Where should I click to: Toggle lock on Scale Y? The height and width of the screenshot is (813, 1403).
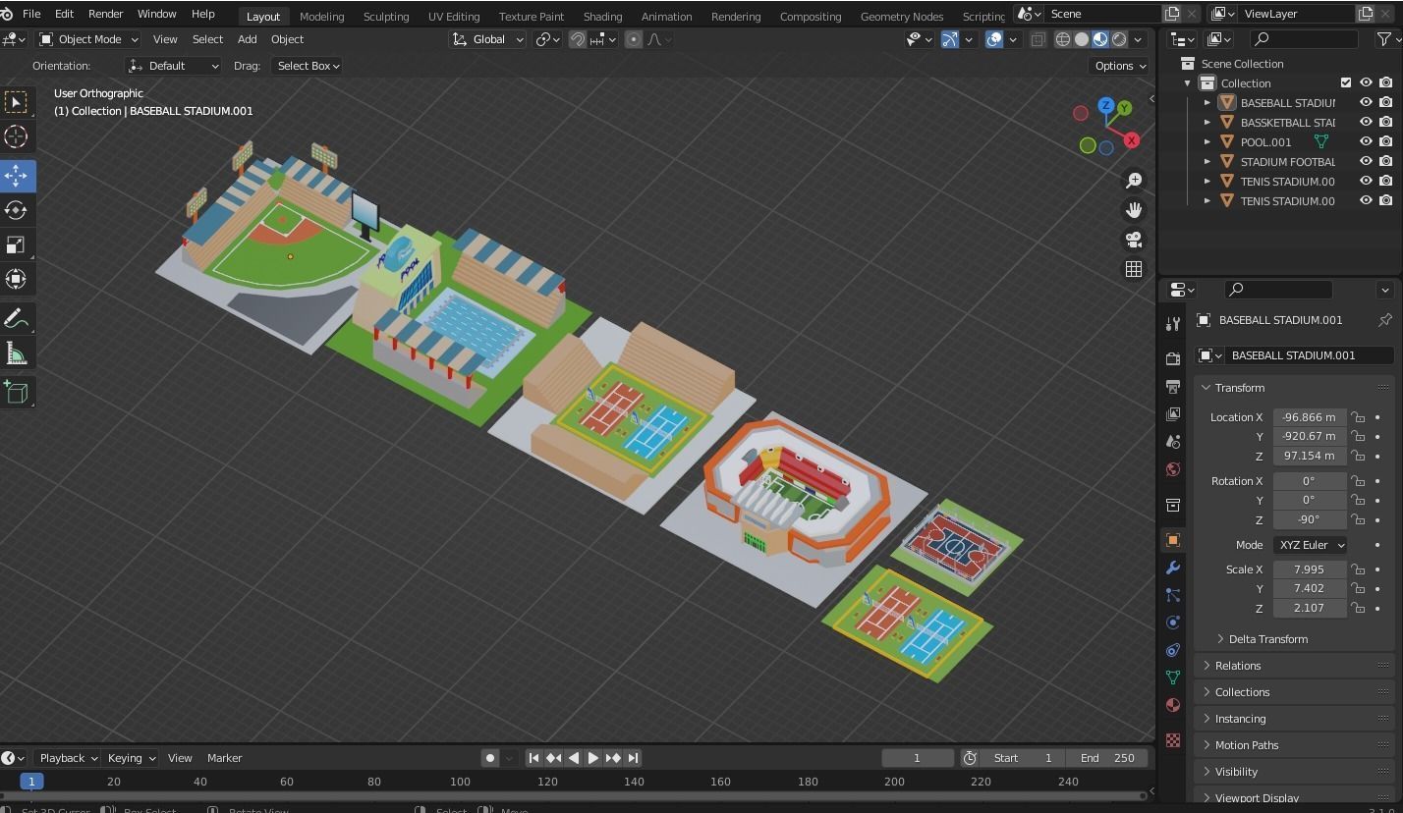click(x=1358, y=588)
